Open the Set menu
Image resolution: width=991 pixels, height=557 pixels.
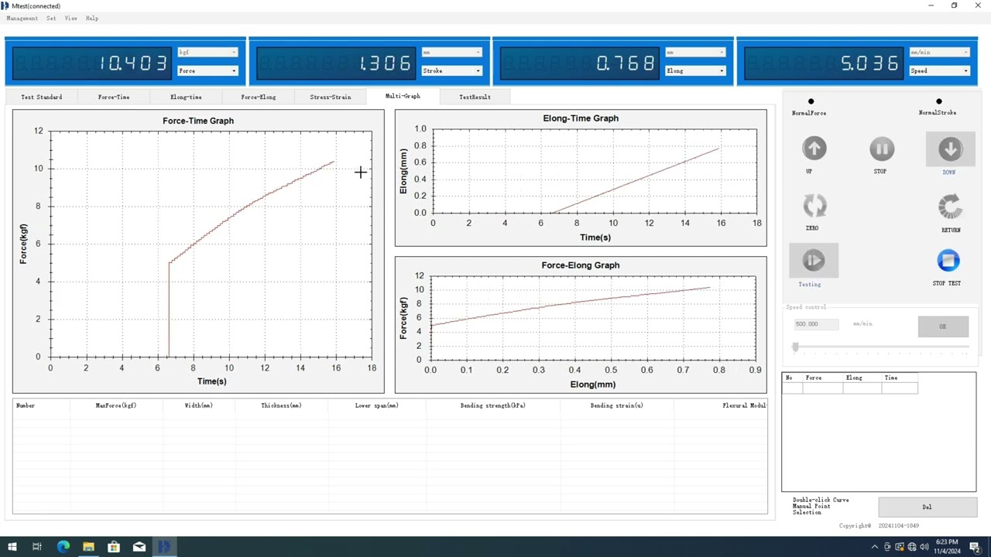51,18
